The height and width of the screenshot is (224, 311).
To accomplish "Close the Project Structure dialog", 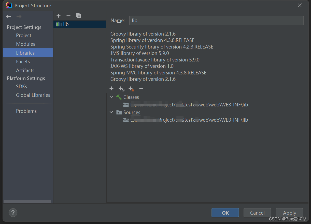I will [300, 5].
